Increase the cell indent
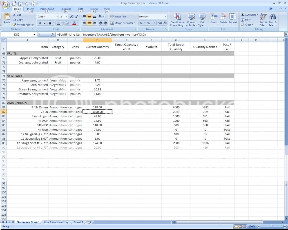The height and width of the screenshot is (230, 288). (105, 23)
